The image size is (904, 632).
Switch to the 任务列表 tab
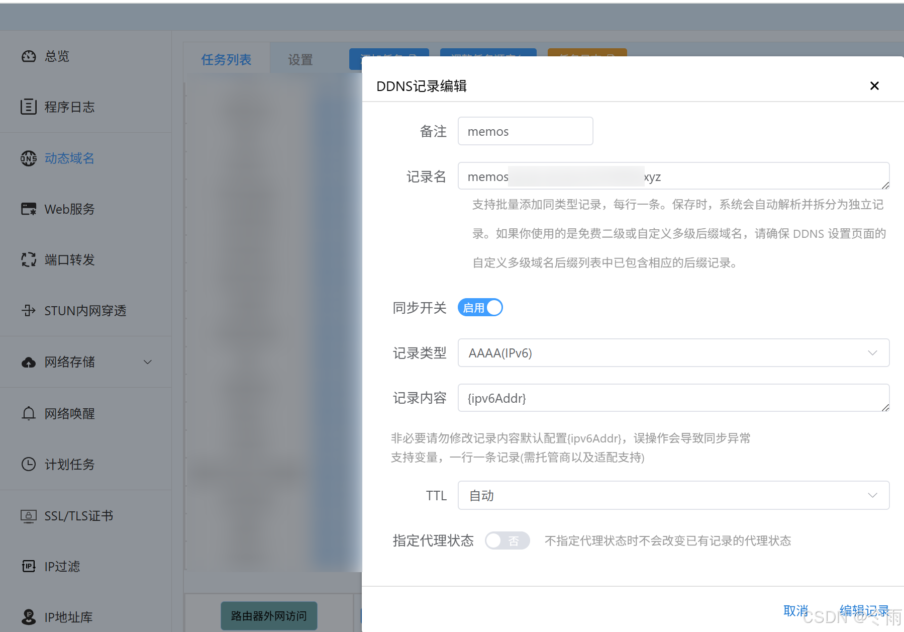coord(227,60)
